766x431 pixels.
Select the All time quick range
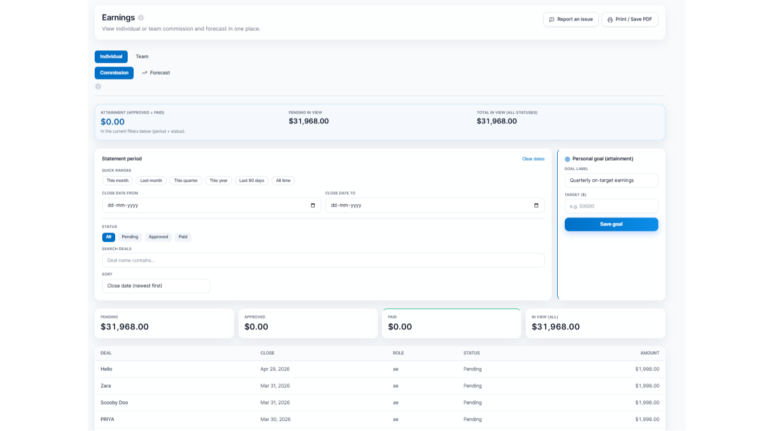click(x=283, y=181)
